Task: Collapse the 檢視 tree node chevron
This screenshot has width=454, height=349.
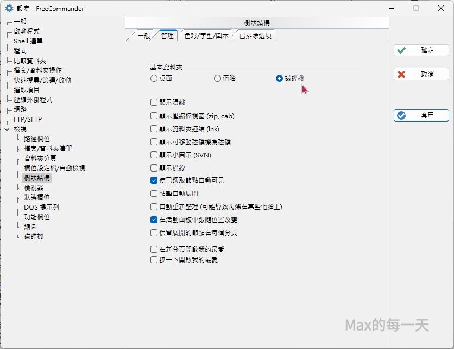Action: point(7,129)
